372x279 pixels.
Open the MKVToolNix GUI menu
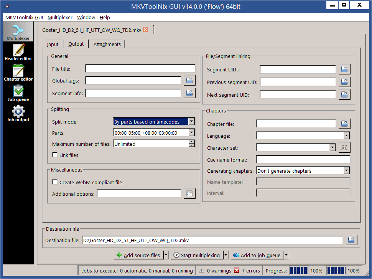[x=24, y=17]
